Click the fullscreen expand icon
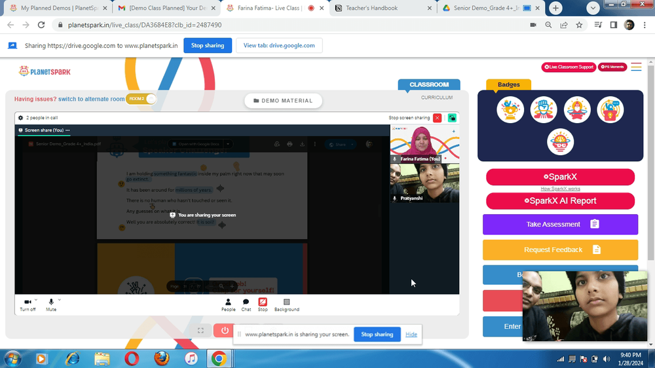 (200, 331)
